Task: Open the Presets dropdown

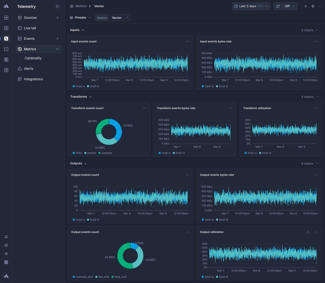Action: point(80,18)
